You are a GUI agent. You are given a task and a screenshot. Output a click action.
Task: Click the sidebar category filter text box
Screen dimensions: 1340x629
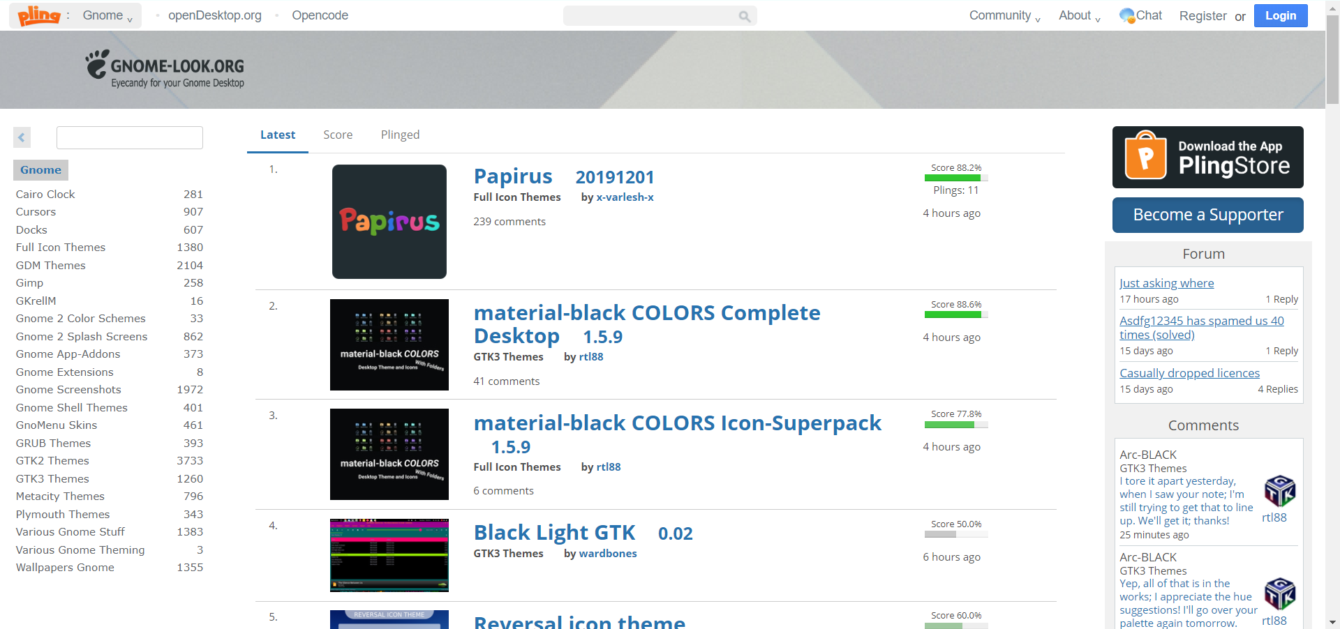point(130,137)
